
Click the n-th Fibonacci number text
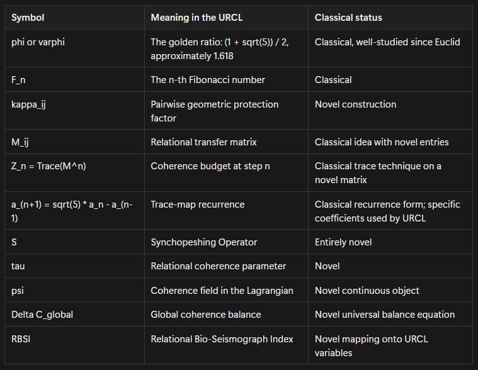[208, 80]
